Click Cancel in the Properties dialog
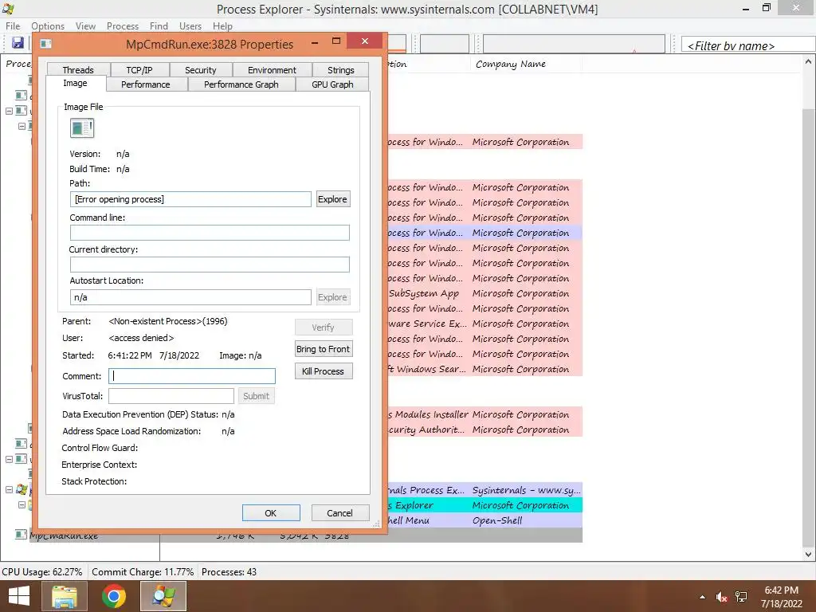 339,513
